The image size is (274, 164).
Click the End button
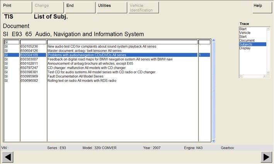point(80,7)
